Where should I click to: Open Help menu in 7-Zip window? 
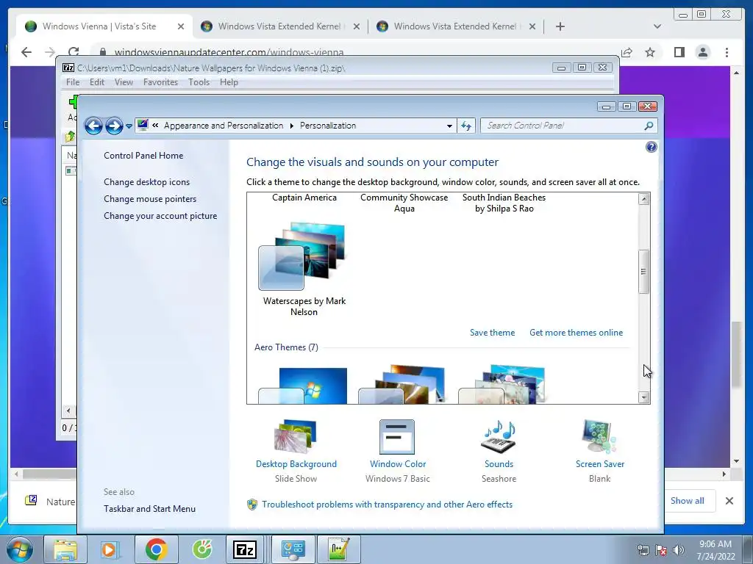229,82
